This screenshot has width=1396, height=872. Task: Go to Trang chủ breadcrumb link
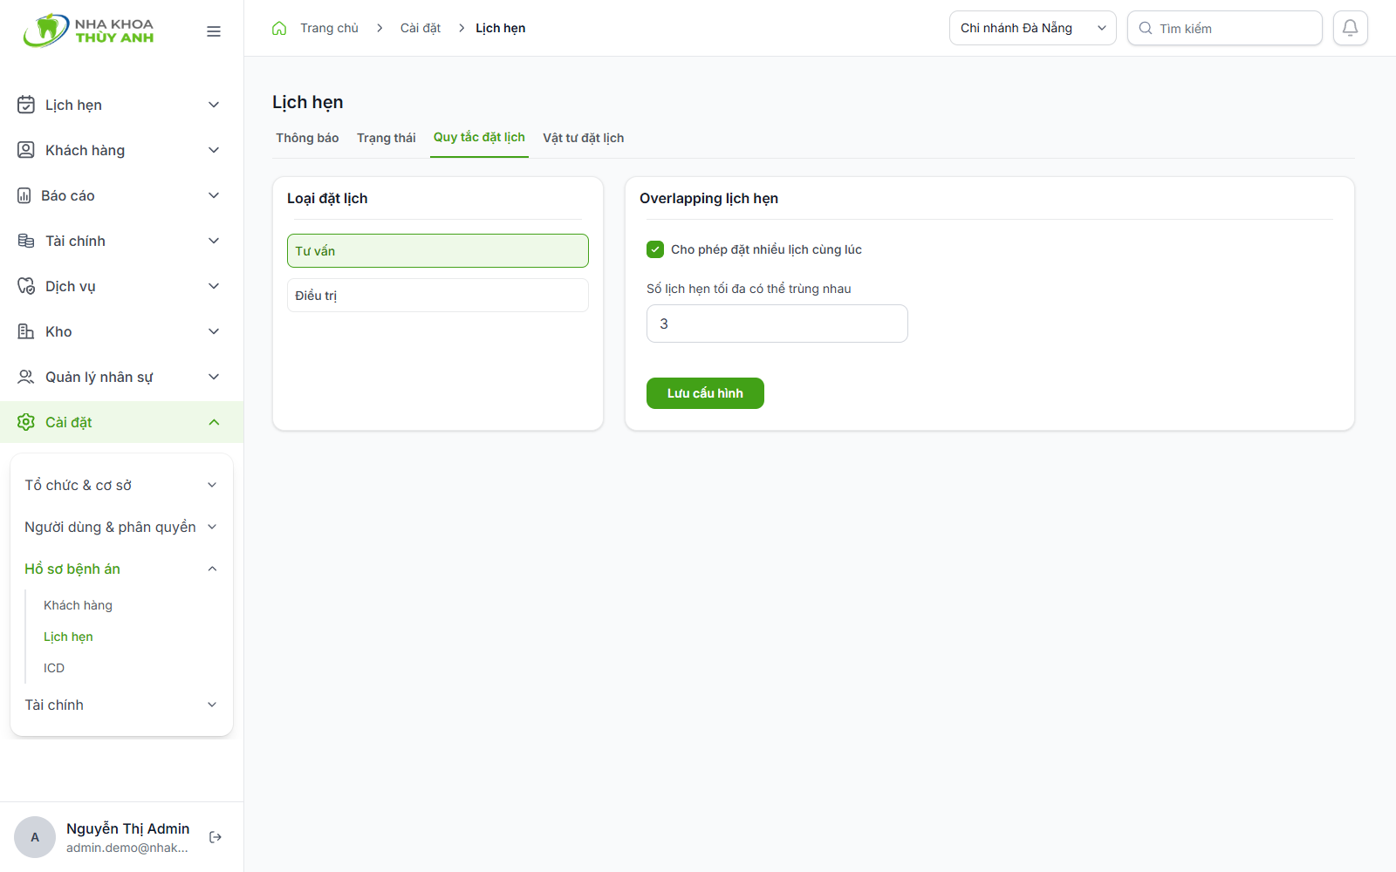329,28
